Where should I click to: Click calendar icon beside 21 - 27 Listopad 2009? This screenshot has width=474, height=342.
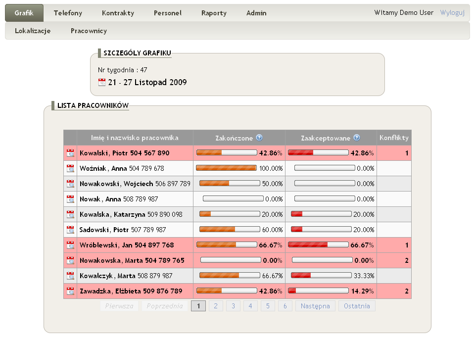point(102,83)
